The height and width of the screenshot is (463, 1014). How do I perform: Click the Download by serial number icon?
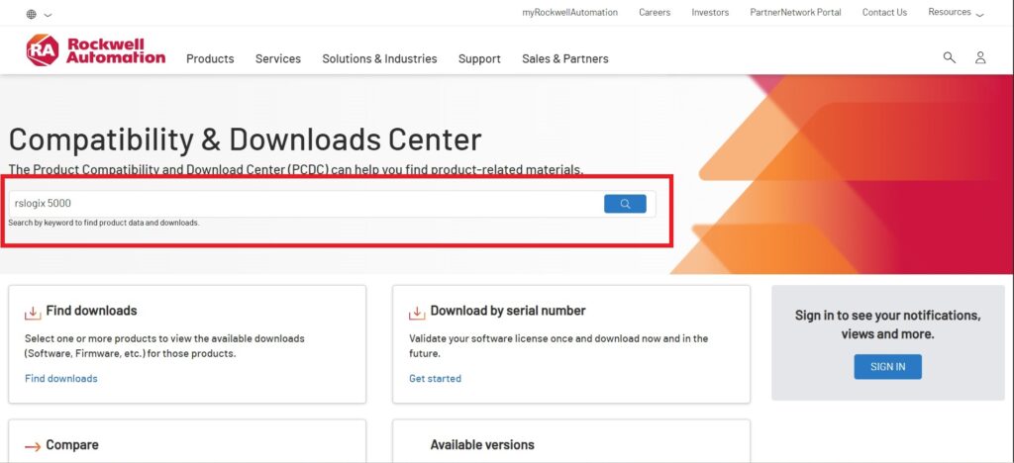click(x=417, y=312)
